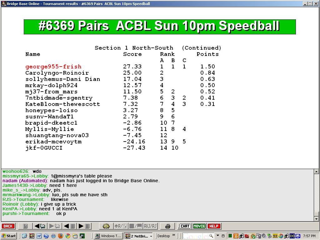Click erikad-mcevoytm pair name
The height and width of the screenshot is (240, 320).
coord(53,142)
